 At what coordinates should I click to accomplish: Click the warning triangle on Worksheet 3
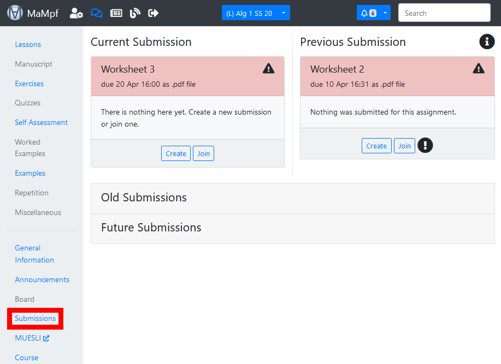tap(268, 68)
